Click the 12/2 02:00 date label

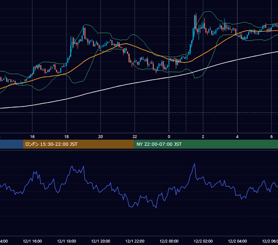203,241
